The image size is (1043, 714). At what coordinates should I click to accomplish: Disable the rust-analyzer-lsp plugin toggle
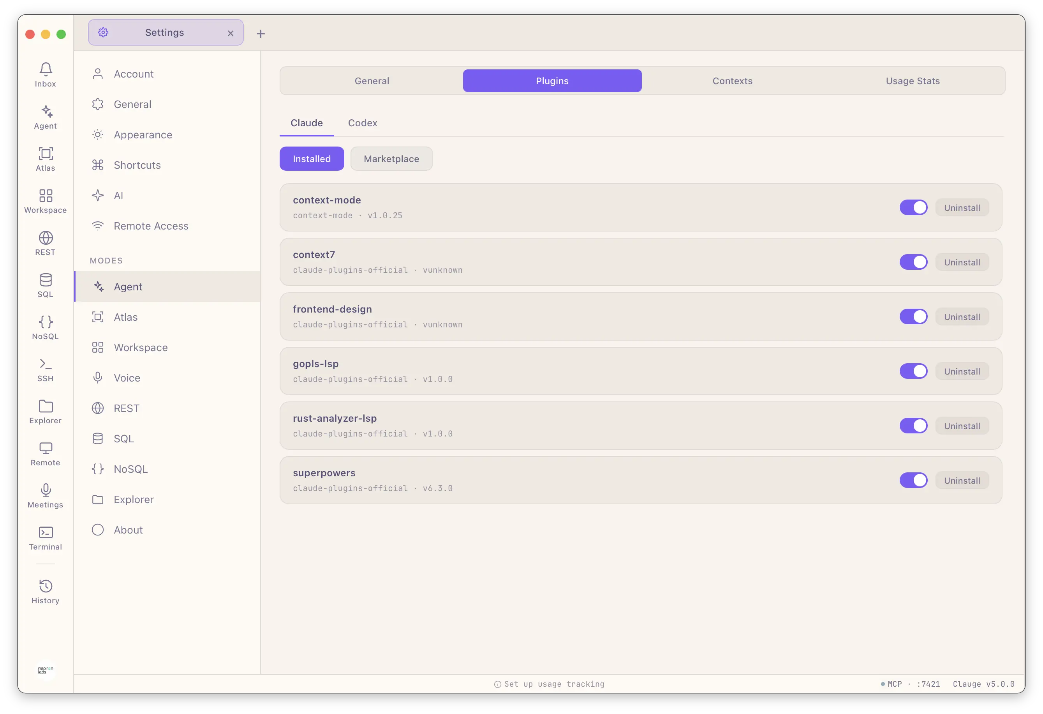[913, 426]
